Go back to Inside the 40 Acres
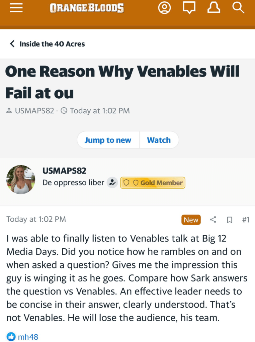Screen dimensions: 255x342 click(x=47, y=44)
